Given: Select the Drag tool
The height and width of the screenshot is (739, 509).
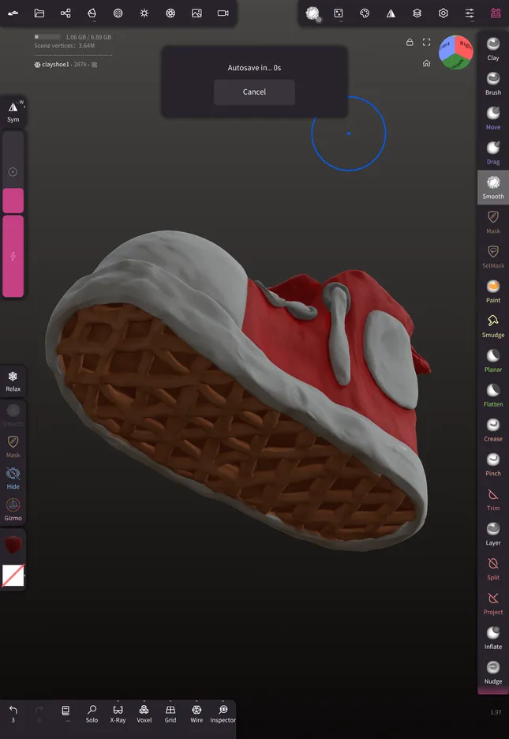Looking at the screenshot, I should (493, 152).
